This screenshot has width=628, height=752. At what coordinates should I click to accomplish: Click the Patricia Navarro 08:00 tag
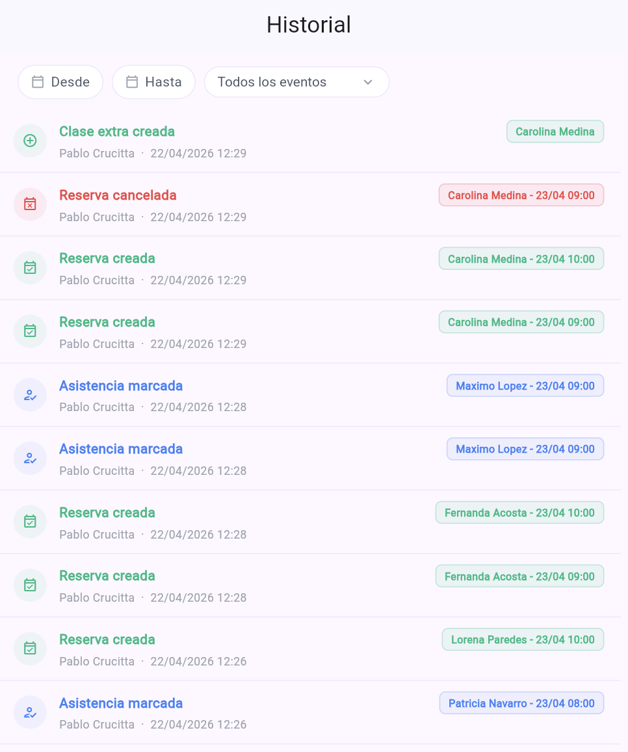click(x=521, y=703)
